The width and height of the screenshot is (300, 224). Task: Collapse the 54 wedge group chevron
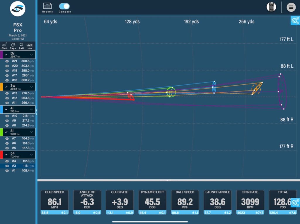31,155
